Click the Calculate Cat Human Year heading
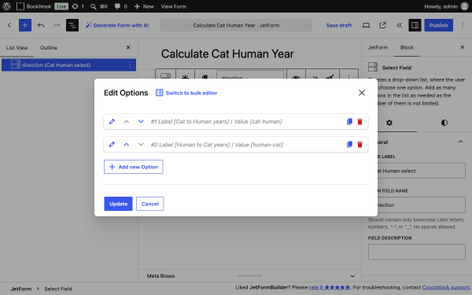 pos(227,53)
